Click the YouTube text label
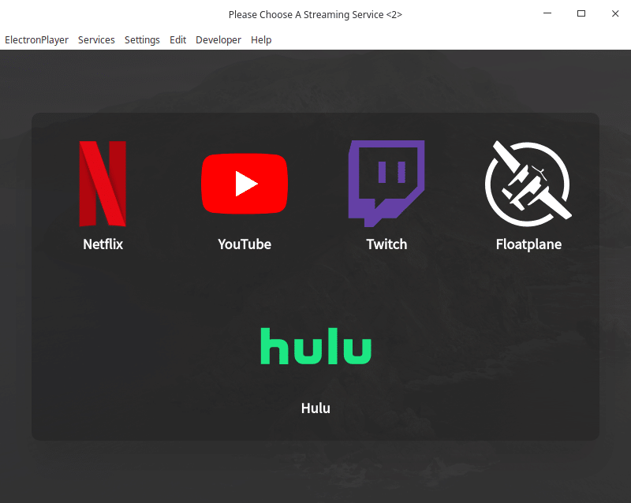The height and width of the screenshot is (503, 631). [x=245, y=244]
